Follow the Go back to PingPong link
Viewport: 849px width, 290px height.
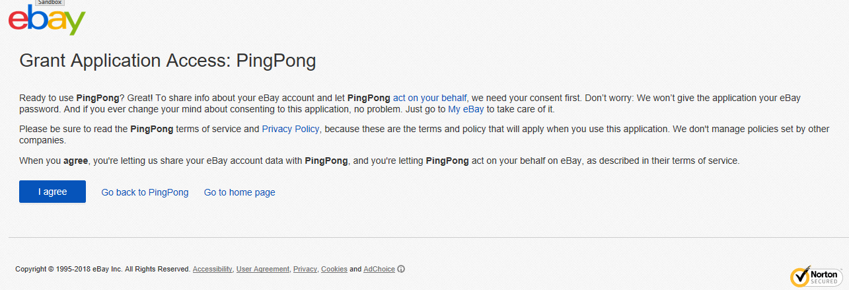pyautogui.click(x=145, y=192)
